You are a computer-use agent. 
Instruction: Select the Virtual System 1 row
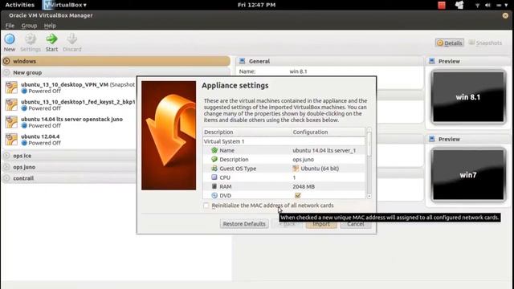point(284,141)
